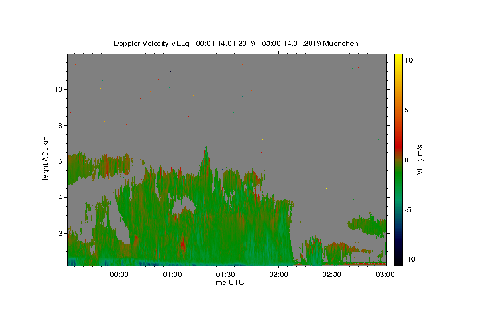The height and width of the screenshot is (319, 478).
Task: Click the height axis label 4
Action: [x=60, y=197]
